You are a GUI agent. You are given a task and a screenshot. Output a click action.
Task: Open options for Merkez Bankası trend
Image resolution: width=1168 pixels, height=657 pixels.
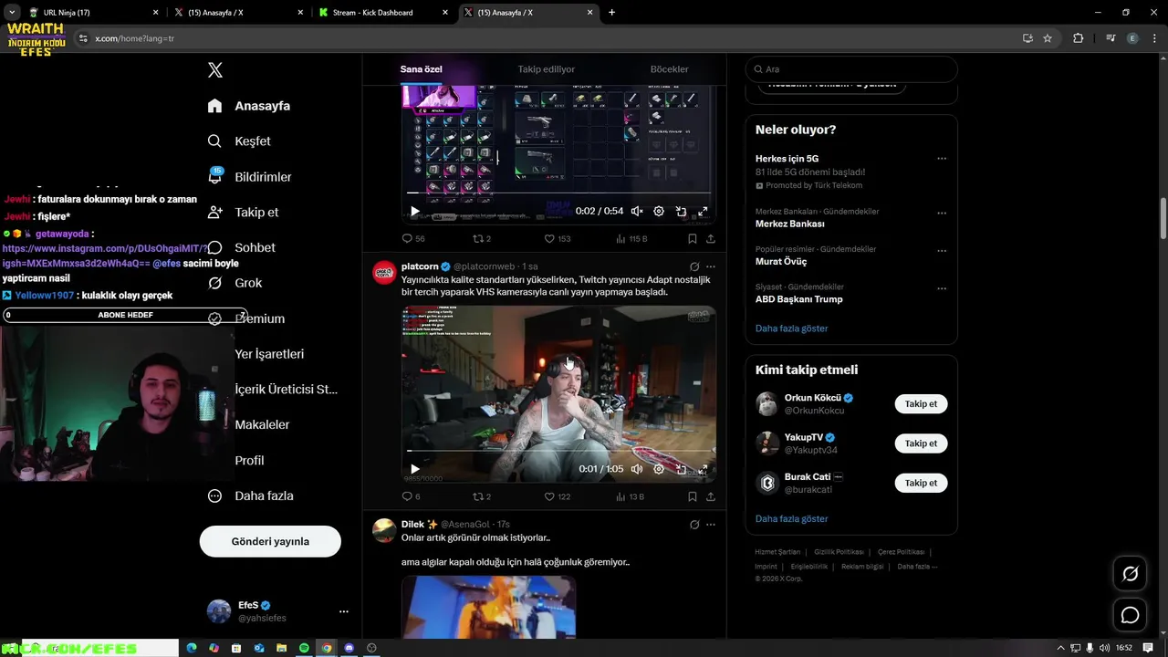942,213
